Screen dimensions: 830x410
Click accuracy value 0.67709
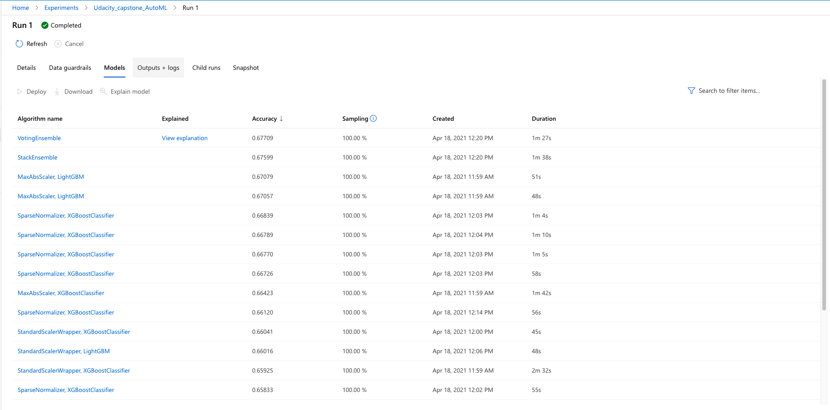263,138
